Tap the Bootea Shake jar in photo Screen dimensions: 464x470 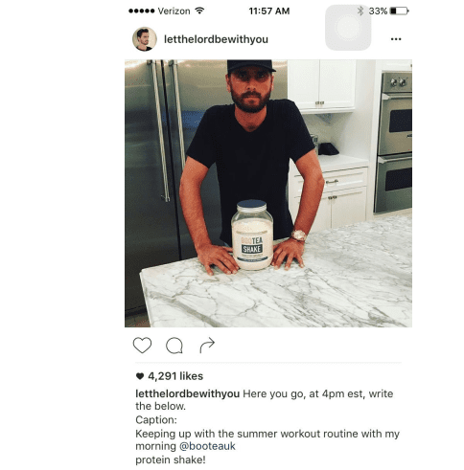(x=252, y=235)
